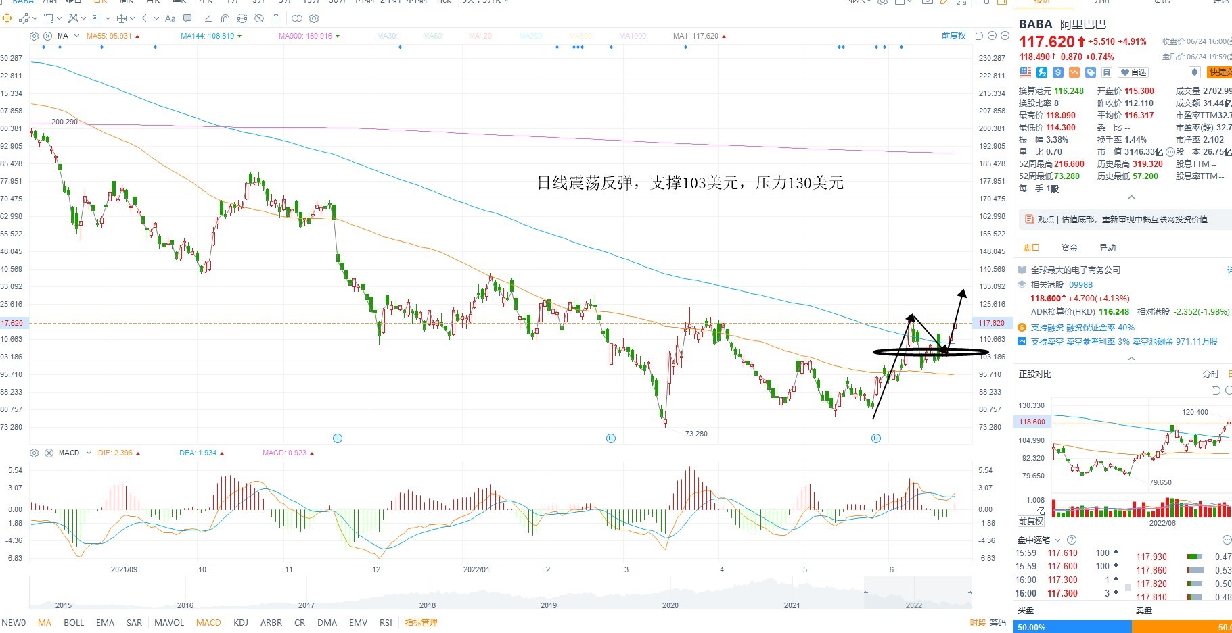Add BABA to watchlist via 自选
Screen dimensions: 1232x633
point(1133,72)
